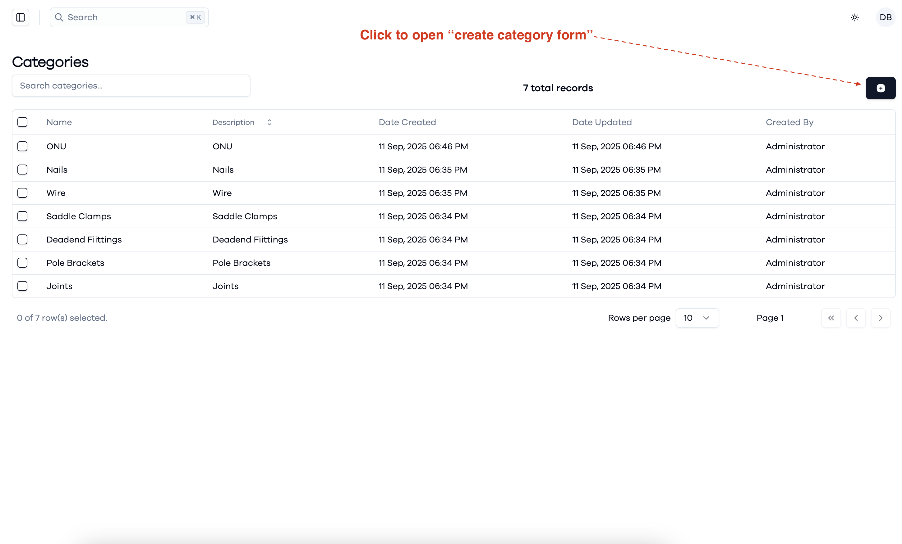This screenshot has height=544, width=902.
Task: Click the Name column header
Action: (59, 122)
